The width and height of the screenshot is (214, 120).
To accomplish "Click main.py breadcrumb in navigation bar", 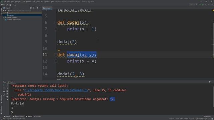I will (13, 5).
